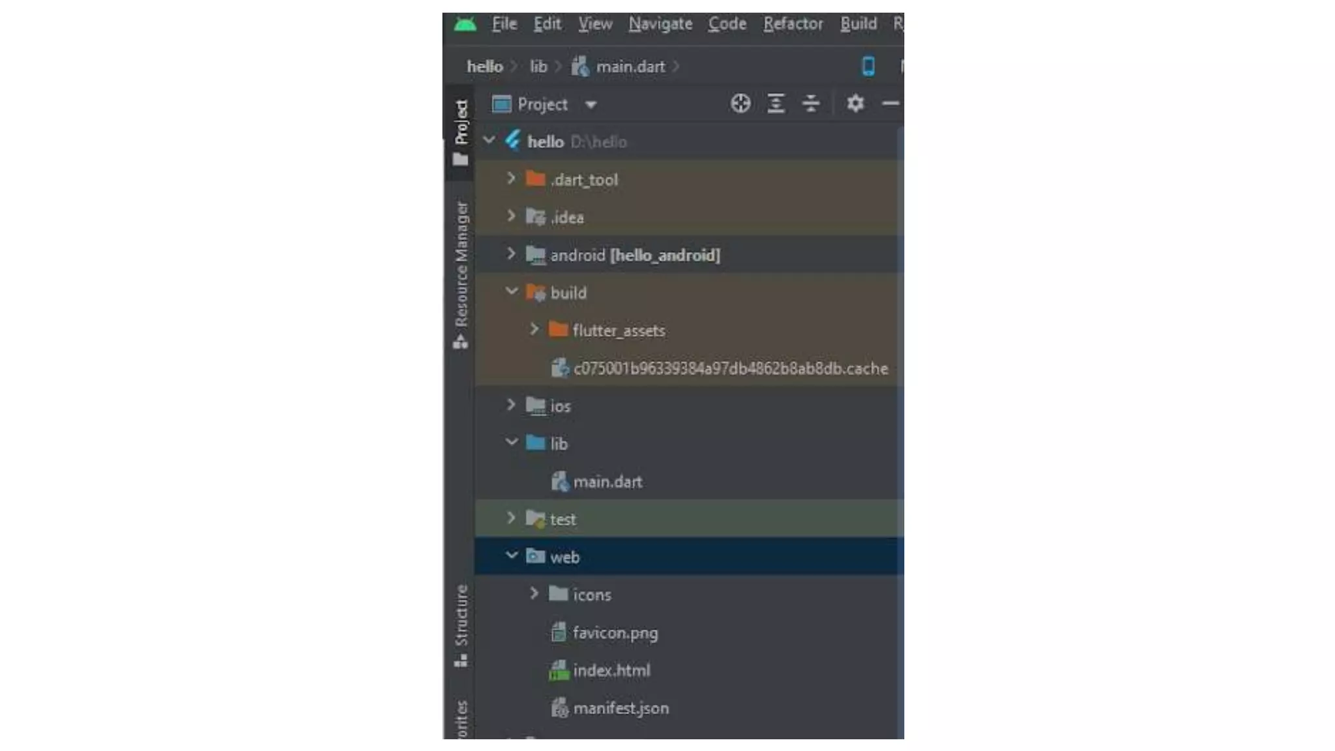Open the Structure side tab
1335x751 pixels.
461,625
